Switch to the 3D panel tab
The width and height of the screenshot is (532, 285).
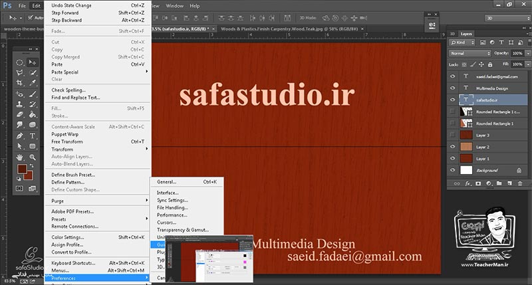click(x=453, y=34)
